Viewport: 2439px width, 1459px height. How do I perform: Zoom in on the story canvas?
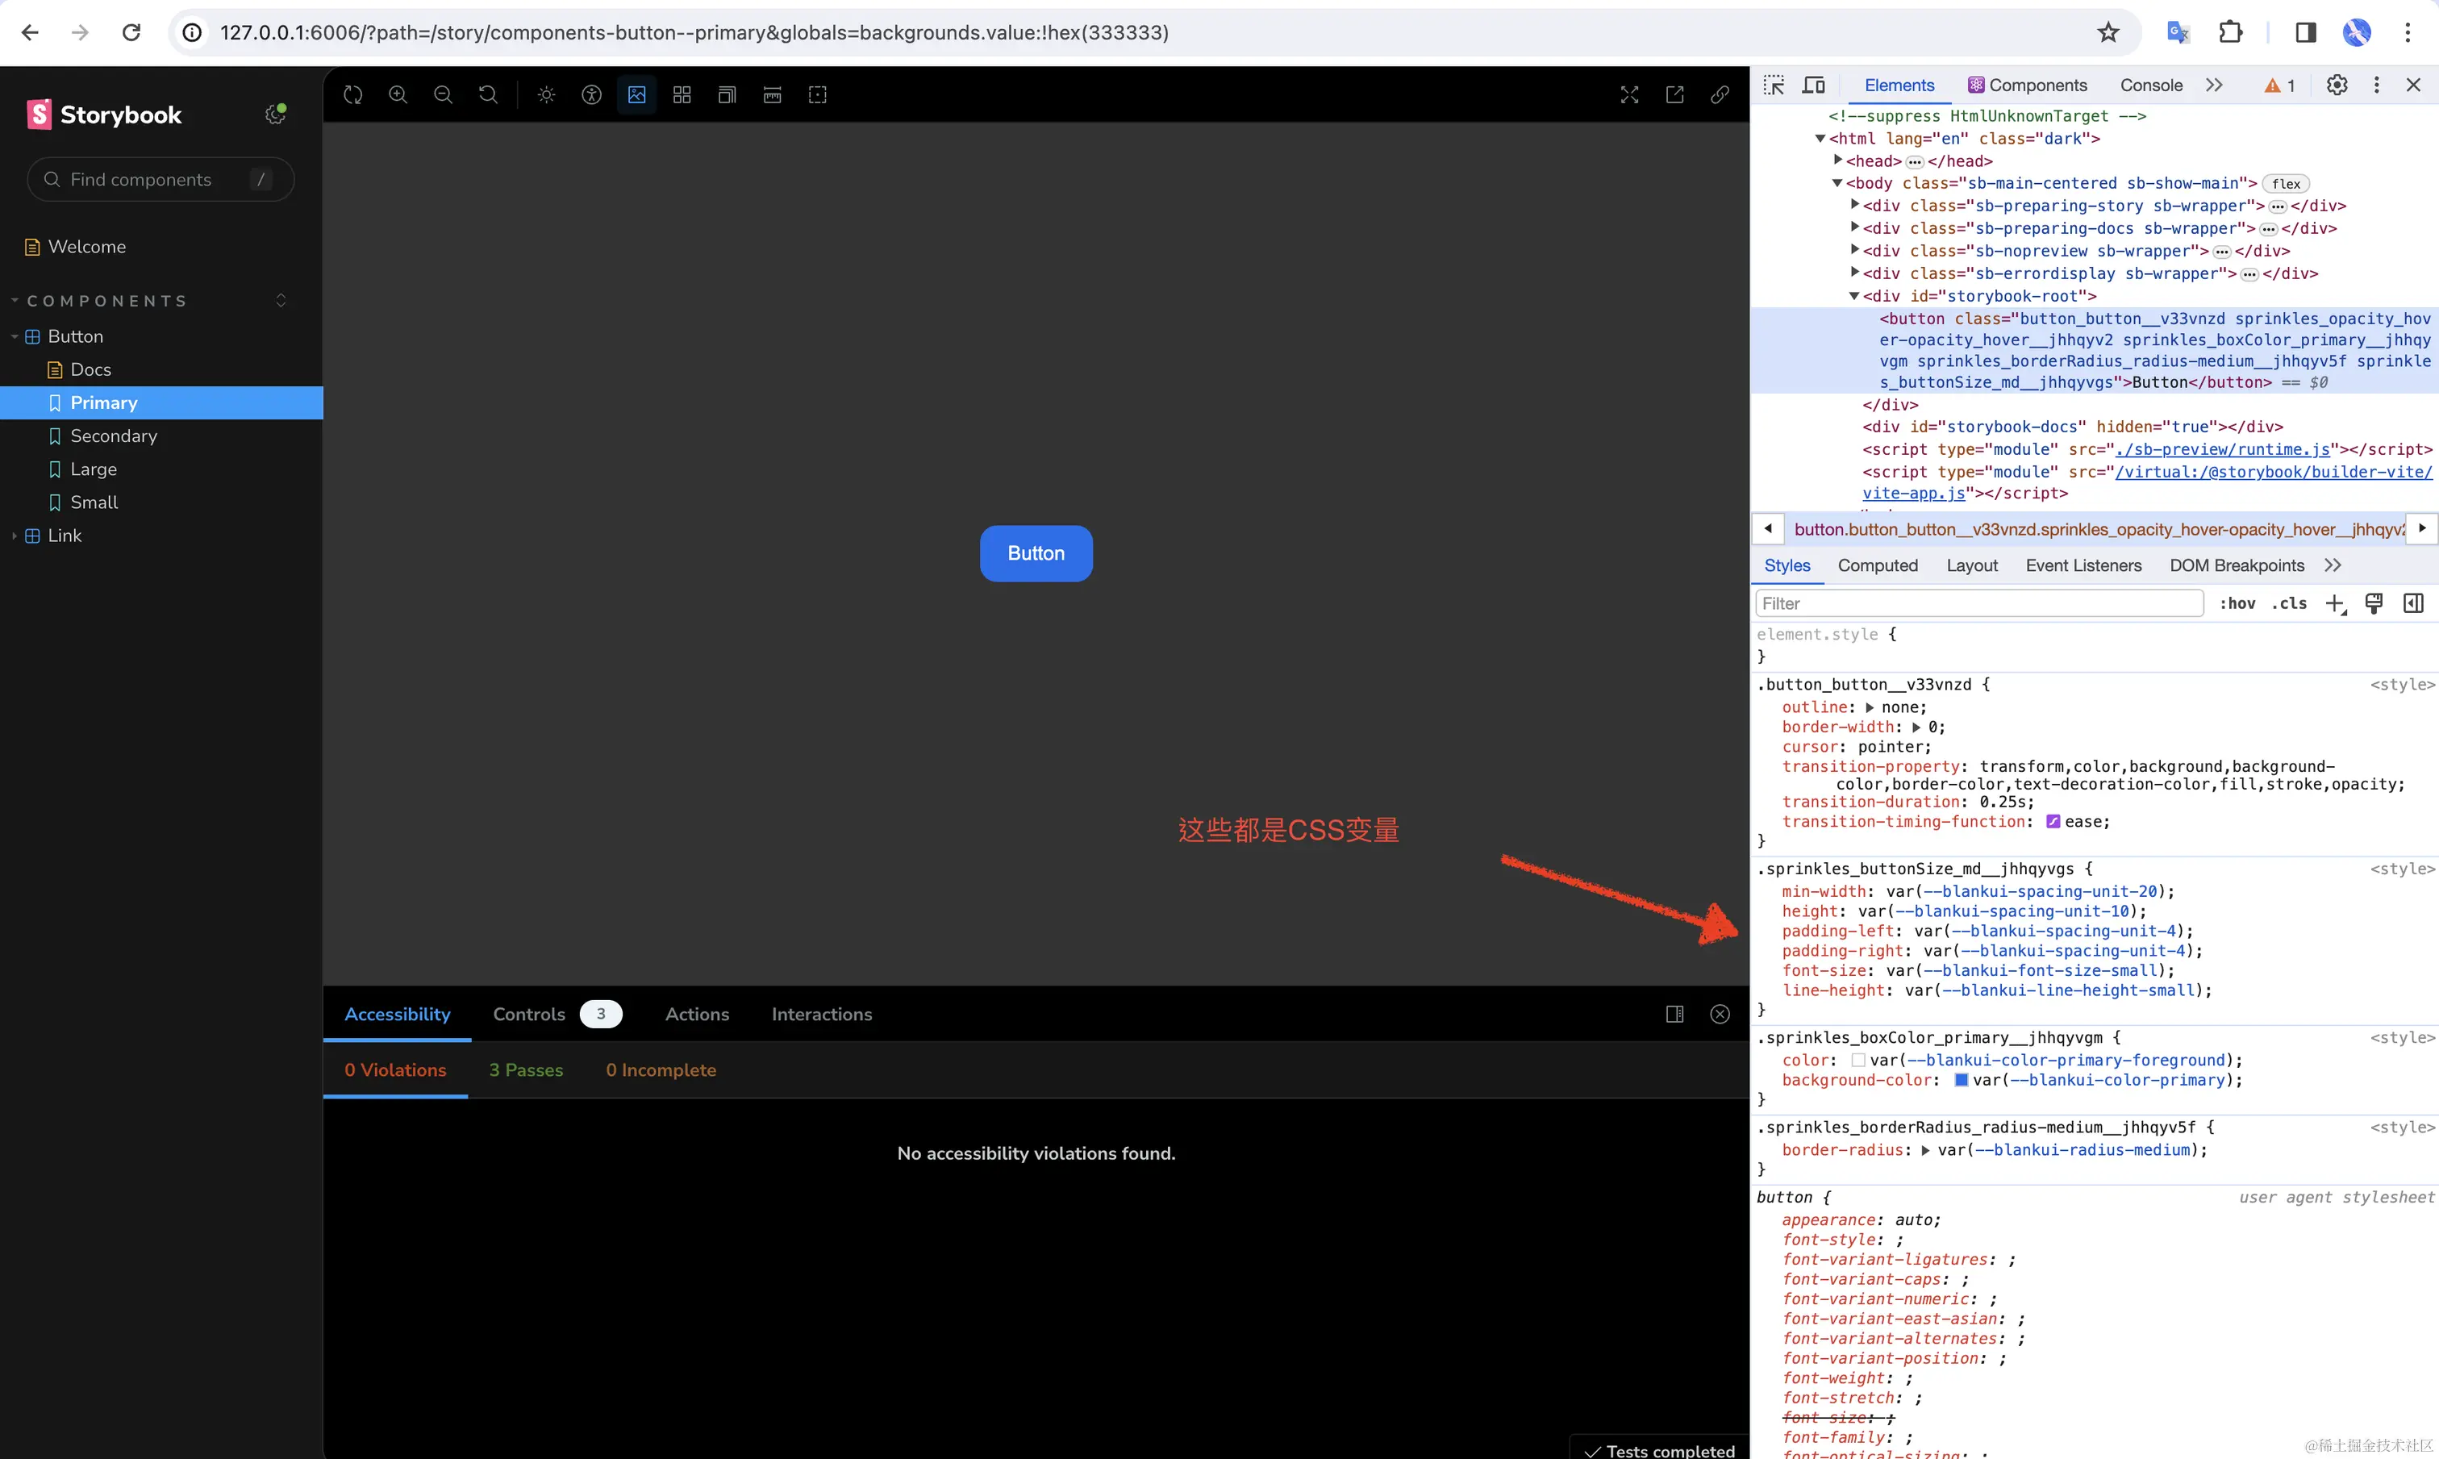pyautogui.click(x=398, y=94)
